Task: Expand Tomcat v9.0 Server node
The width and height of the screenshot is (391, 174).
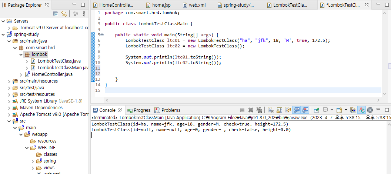Action: 9,28
